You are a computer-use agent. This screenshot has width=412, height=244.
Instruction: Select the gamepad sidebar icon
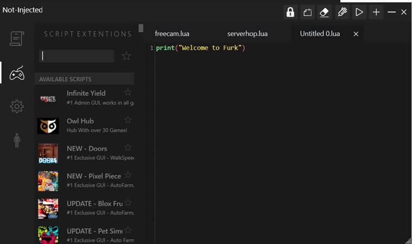[x=17, y=73]
